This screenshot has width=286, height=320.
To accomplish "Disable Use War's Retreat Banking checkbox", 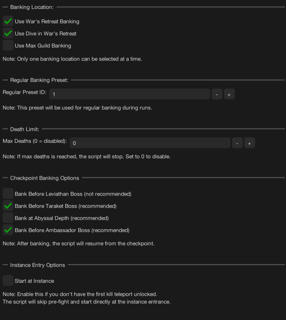I will (8, 22).
